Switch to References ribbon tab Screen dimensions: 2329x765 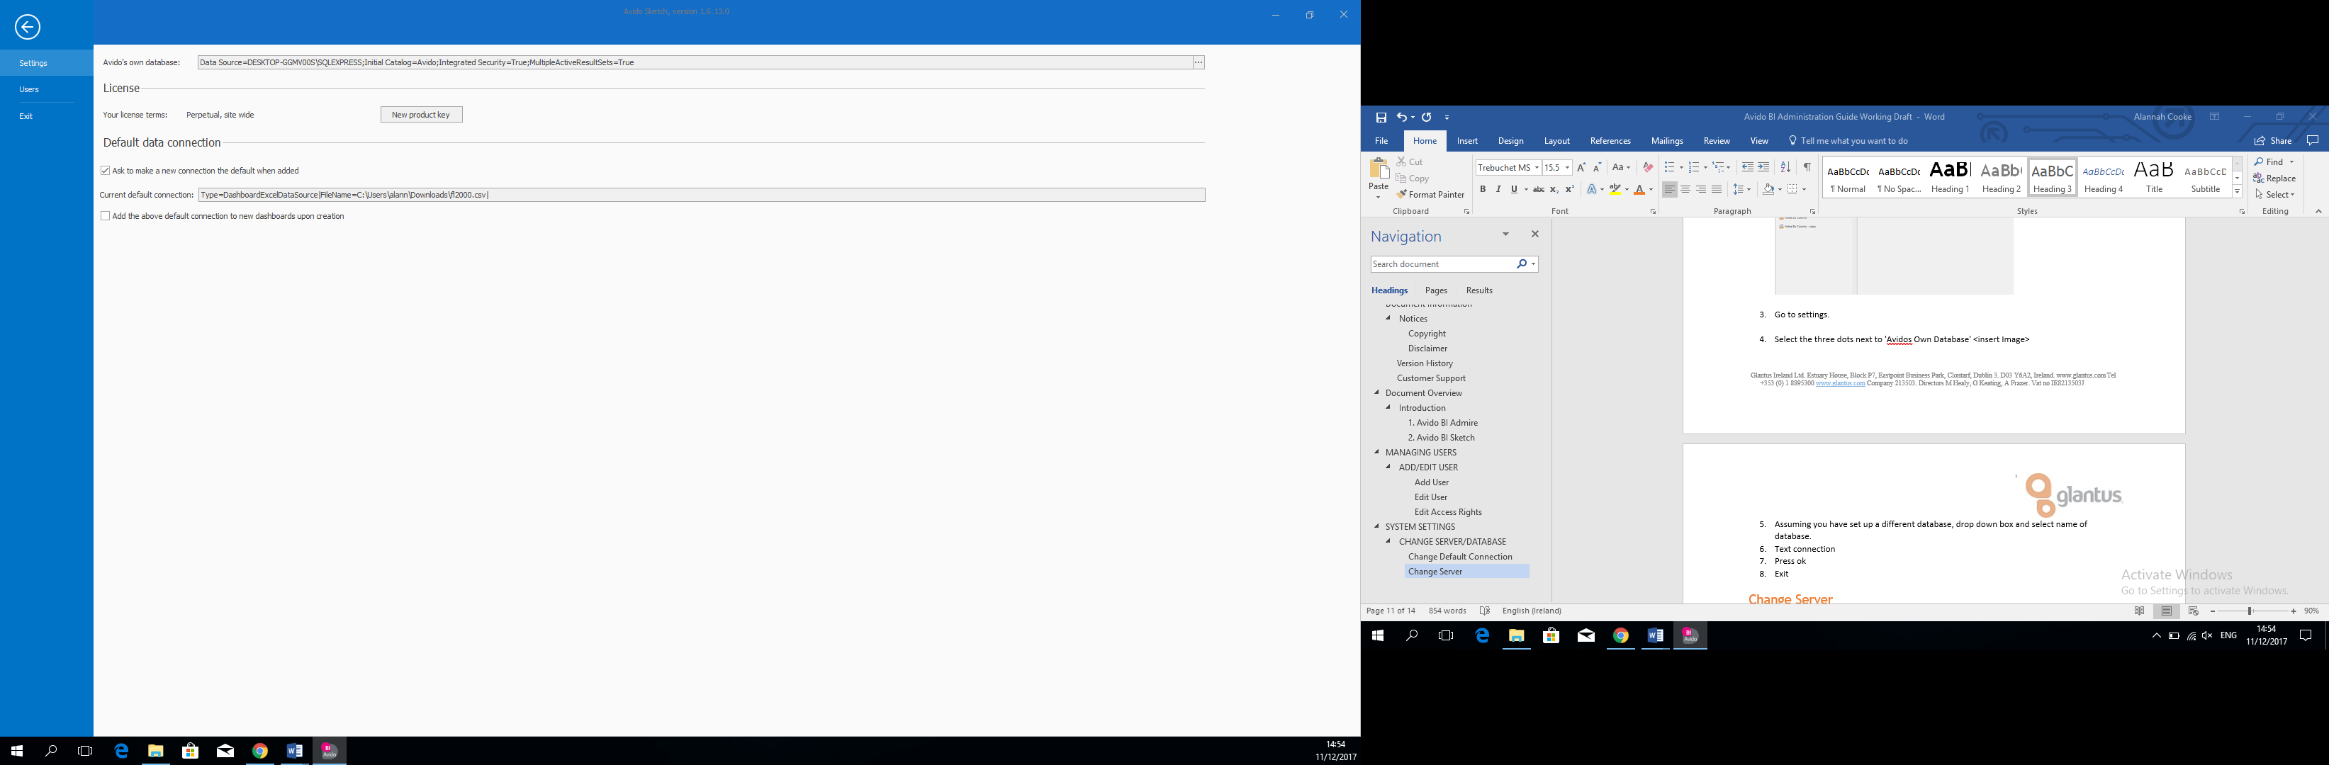click(1610, 141)
